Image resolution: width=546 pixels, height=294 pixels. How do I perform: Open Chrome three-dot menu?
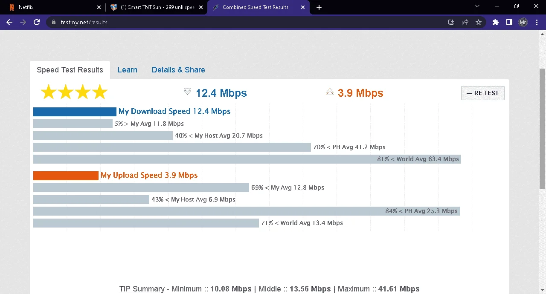[537, 22]
